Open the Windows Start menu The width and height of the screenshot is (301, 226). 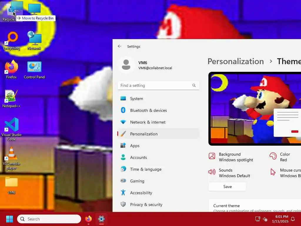[x=9, y=219]
